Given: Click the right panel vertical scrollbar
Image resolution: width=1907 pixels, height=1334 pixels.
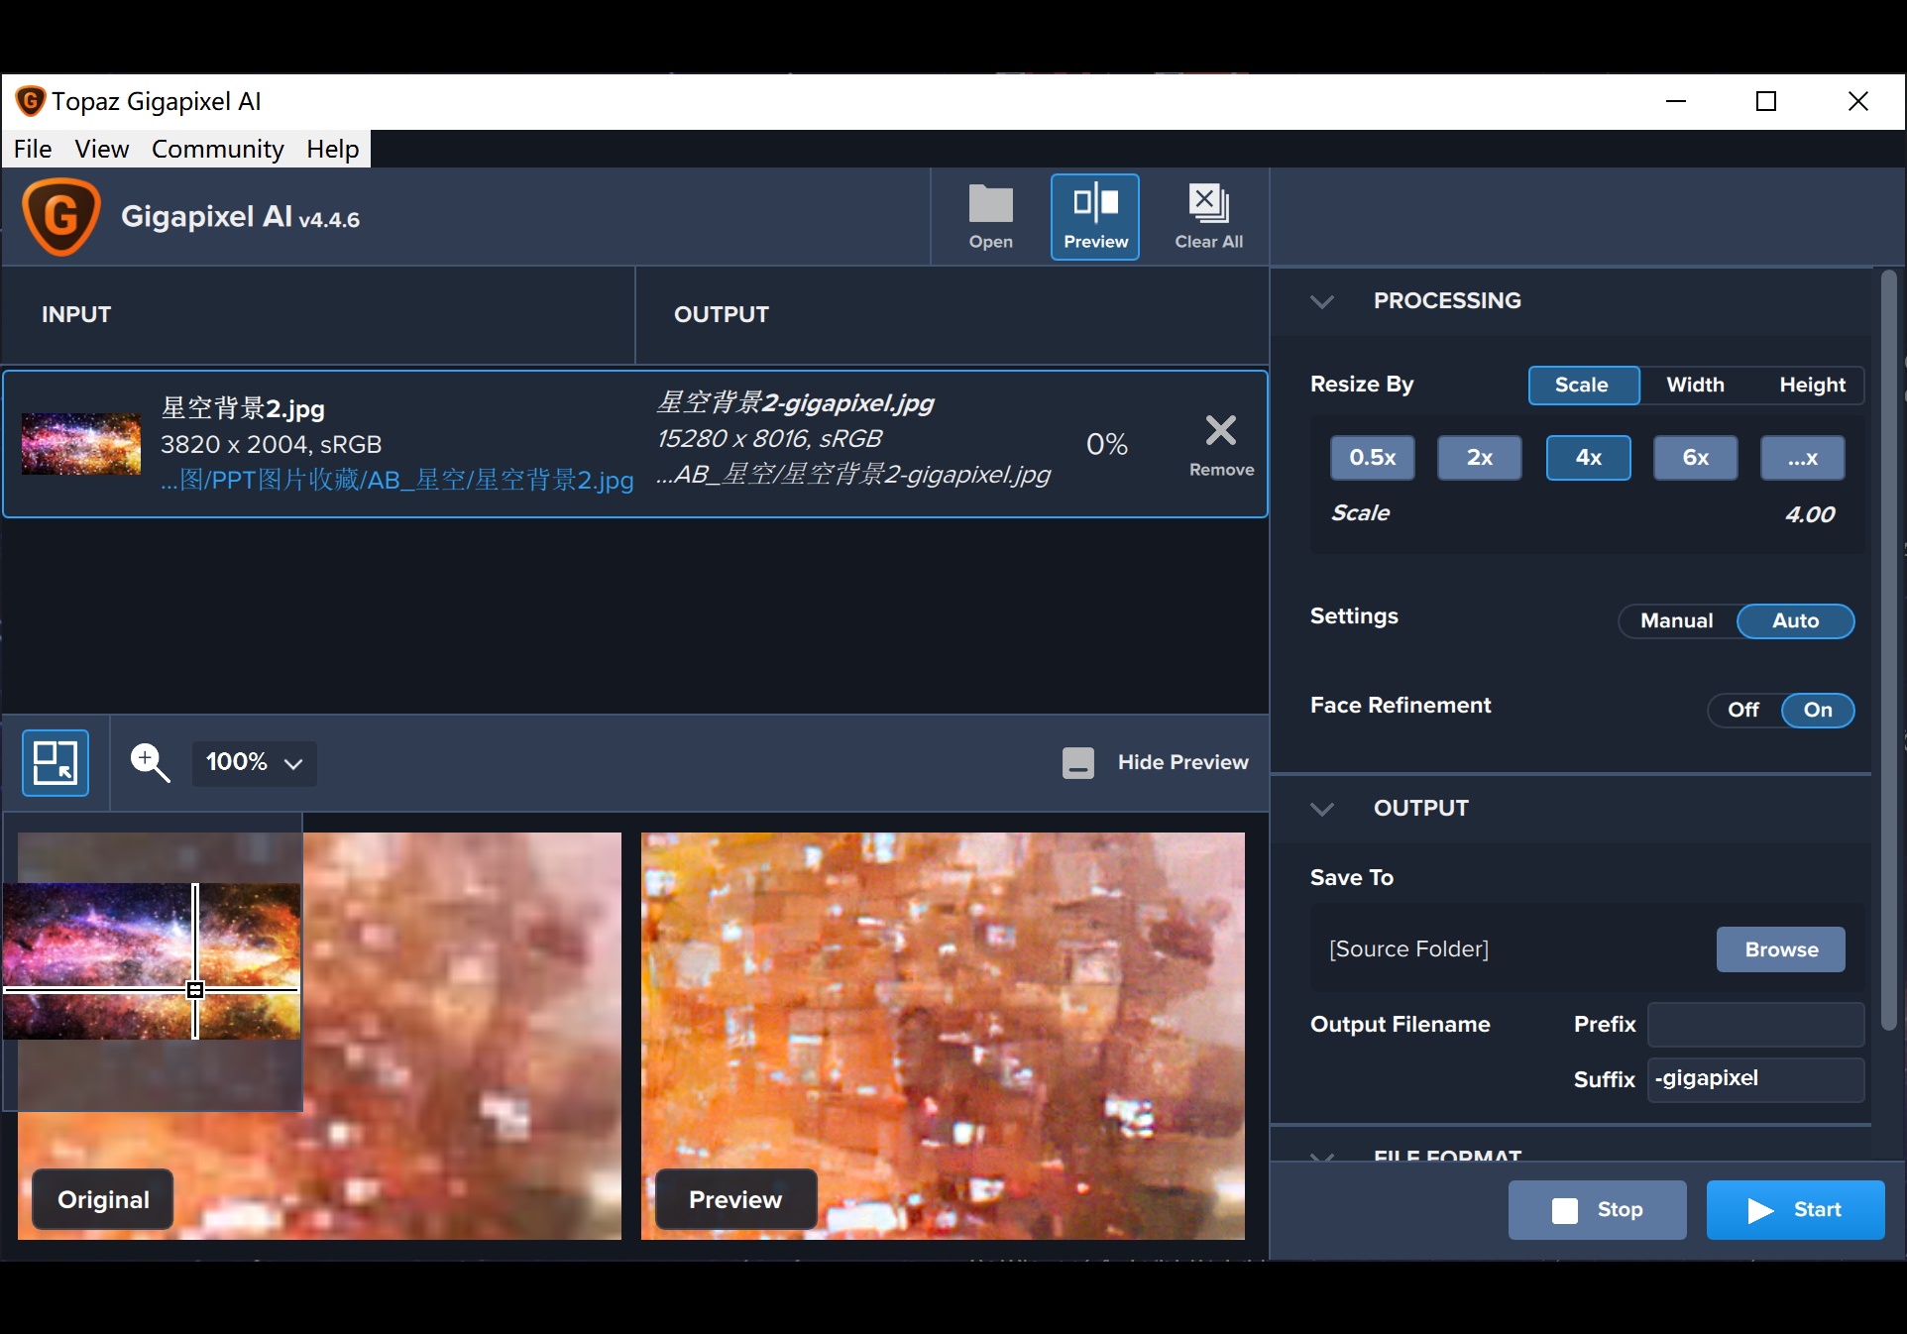Looking at the screenshot, I should [1889, 649].
